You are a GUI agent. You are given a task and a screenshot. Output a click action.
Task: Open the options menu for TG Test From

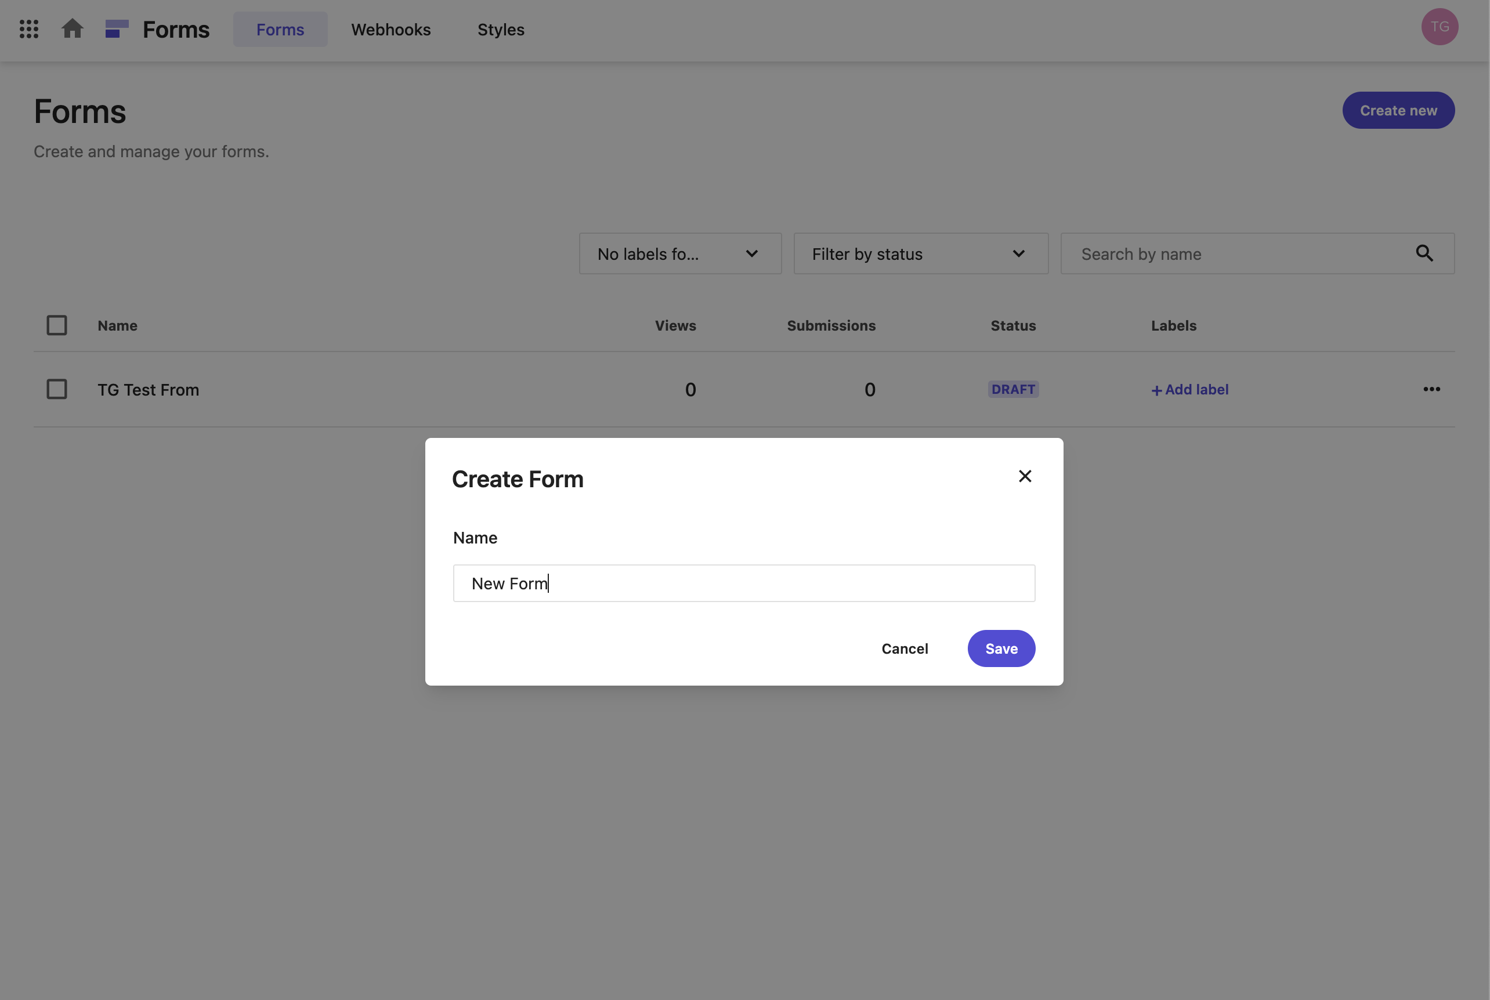coord(1431,389)
